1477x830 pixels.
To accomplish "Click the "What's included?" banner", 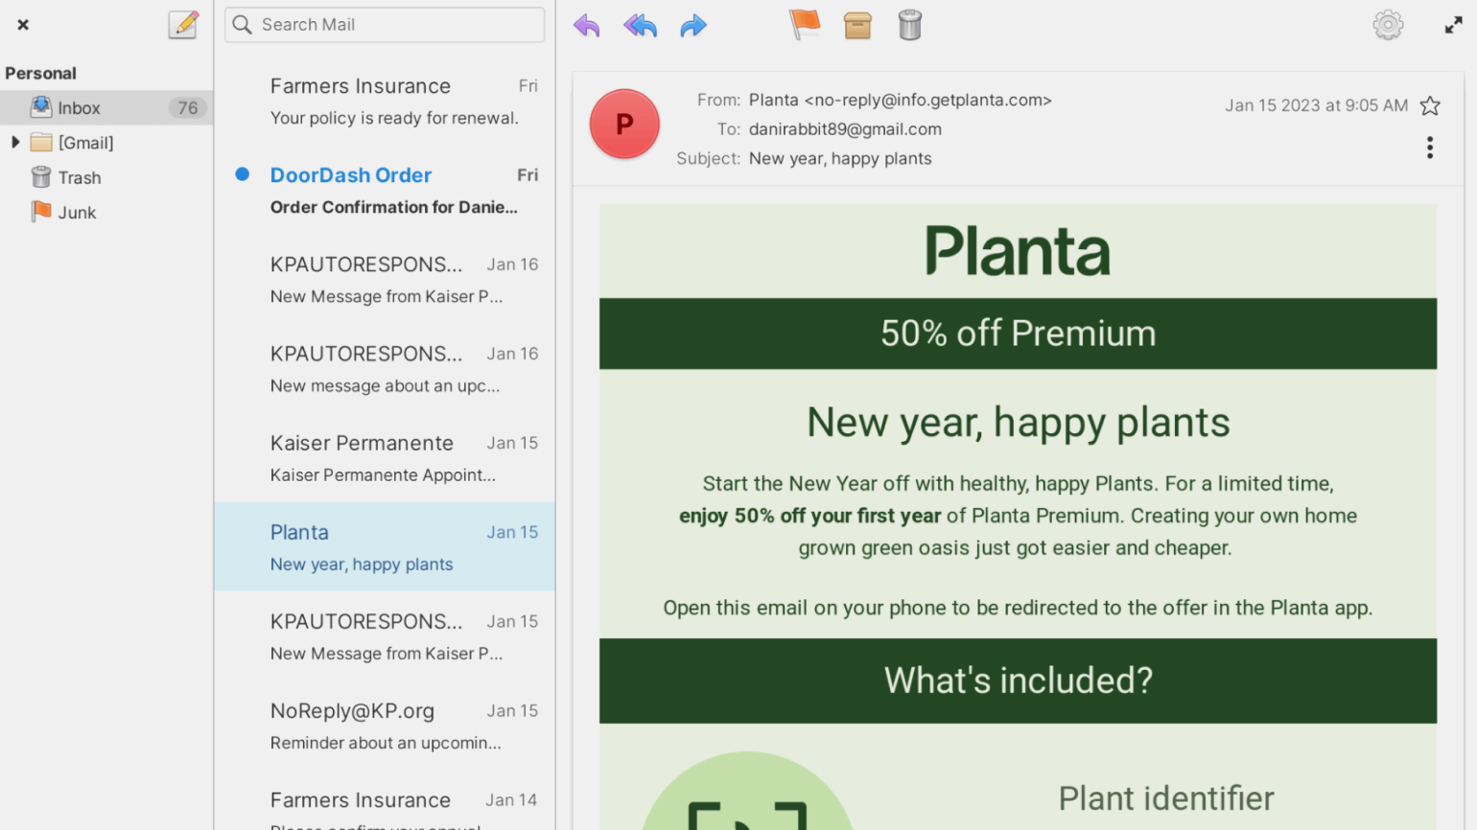I will (x=1018, y=680).
